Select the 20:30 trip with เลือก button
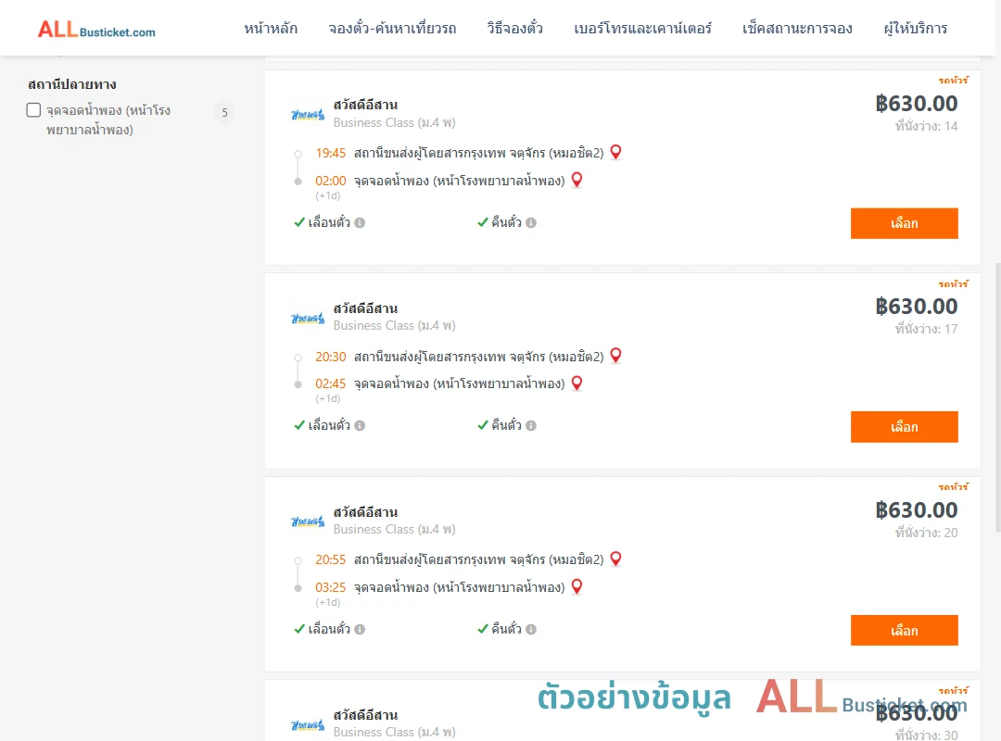 click(x=904, y=426)
